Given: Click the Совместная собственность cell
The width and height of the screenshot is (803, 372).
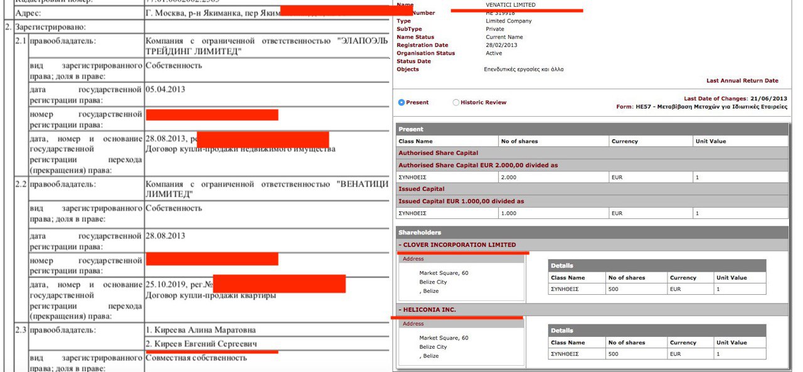Looking at the screenshot, I should tap(196, 358).
